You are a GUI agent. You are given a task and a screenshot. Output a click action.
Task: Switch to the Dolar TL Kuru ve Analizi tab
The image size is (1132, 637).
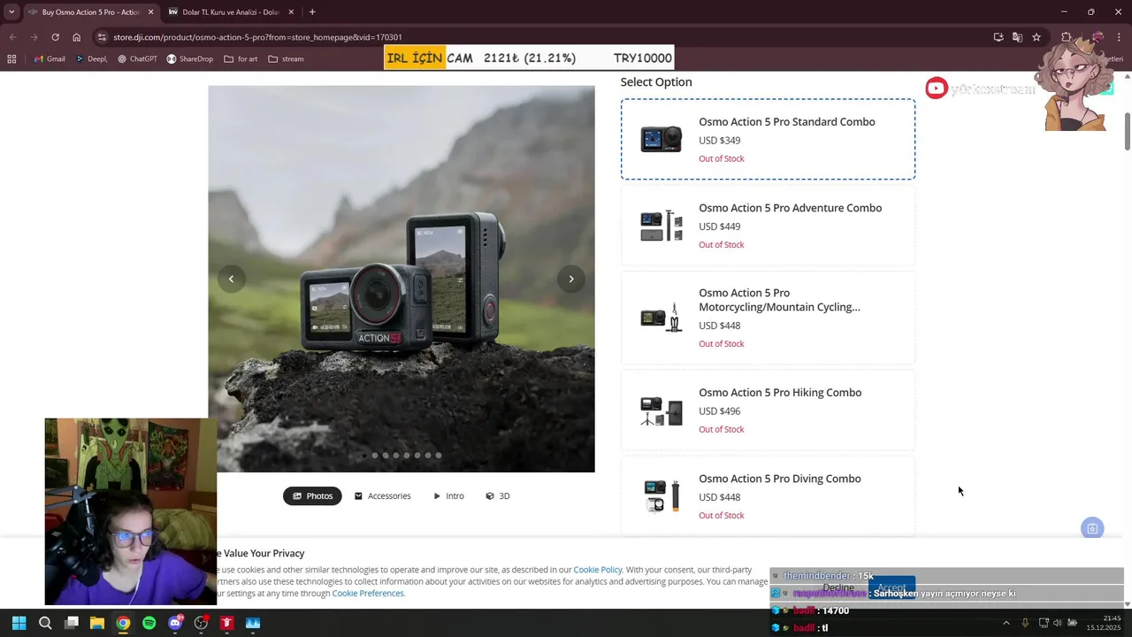pos(230,12)
